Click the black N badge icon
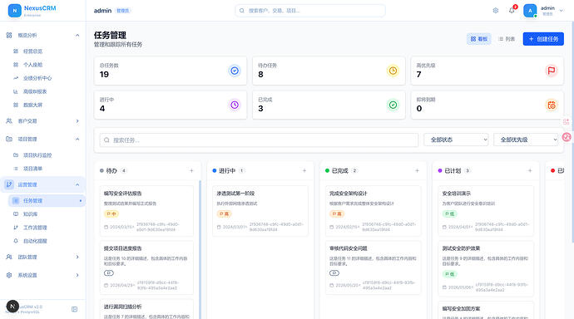This screenshot has width=574, height=319. coord(12,307)
